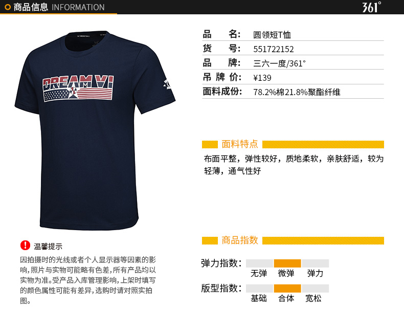Select the 基础 grey fit segment
Screen dimensions: 404x312
point(259,288)
